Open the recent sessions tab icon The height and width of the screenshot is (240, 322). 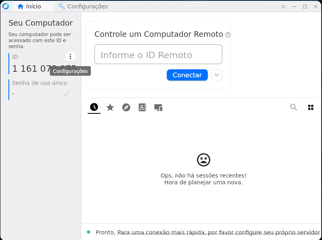pyautogui.click(x=94, y=107)
